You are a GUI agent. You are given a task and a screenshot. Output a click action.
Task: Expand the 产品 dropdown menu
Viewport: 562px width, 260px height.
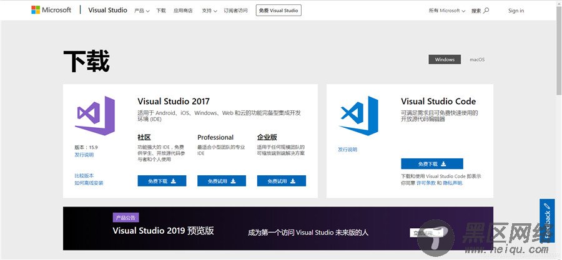(142, 11)
